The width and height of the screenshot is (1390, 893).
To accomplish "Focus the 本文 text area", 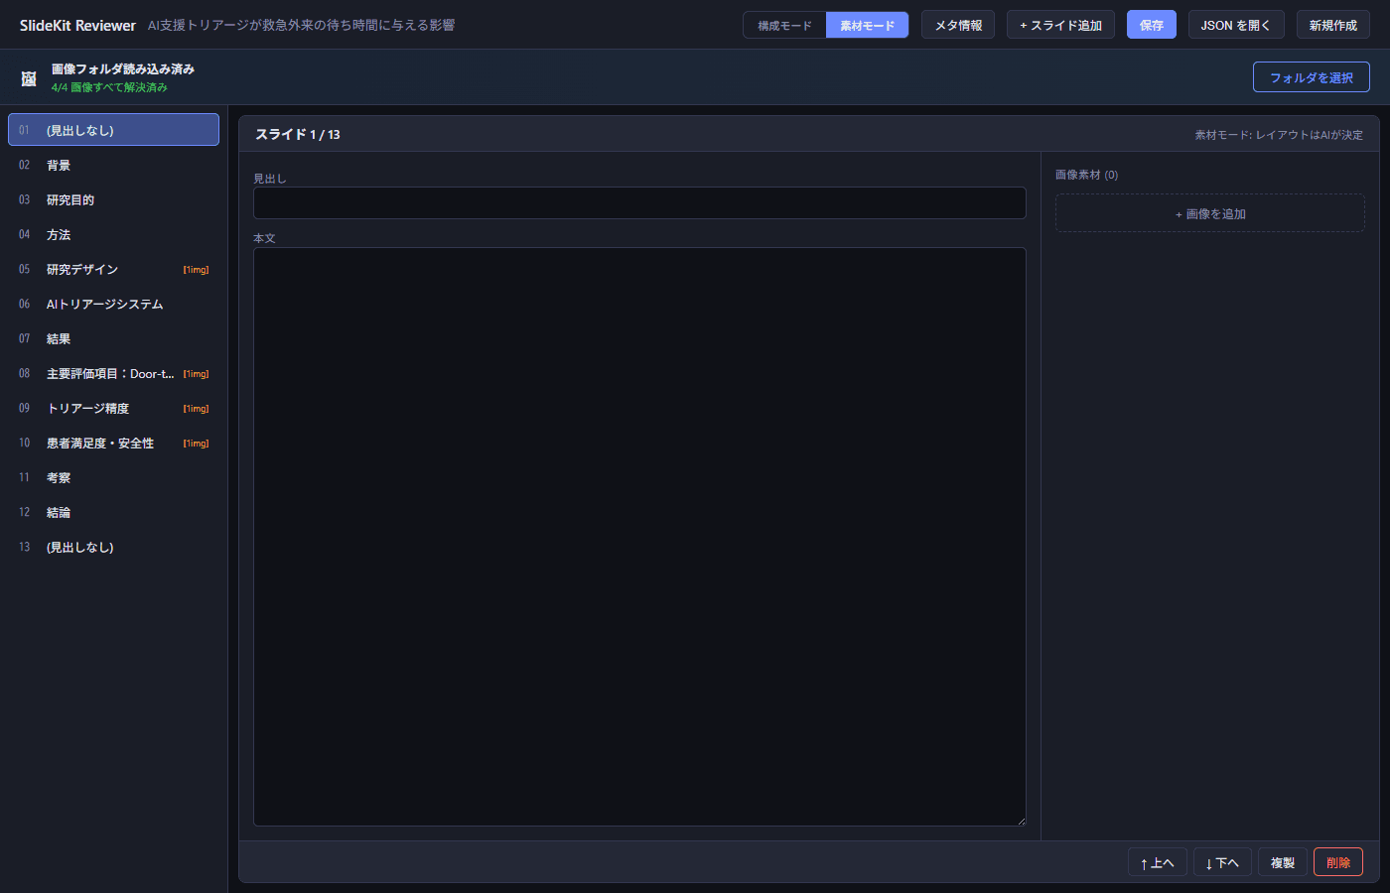I will tap(639, 536).
